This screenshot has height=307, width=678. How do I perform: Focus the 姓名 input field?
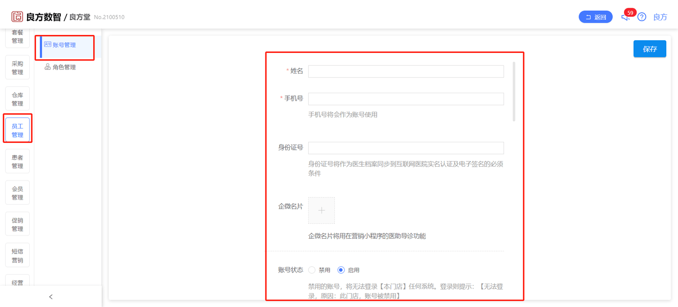point(406,71)
